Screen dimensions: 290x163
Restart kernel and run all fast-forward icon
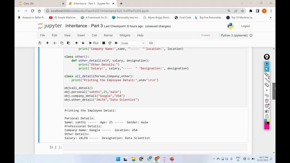[116, 43]
